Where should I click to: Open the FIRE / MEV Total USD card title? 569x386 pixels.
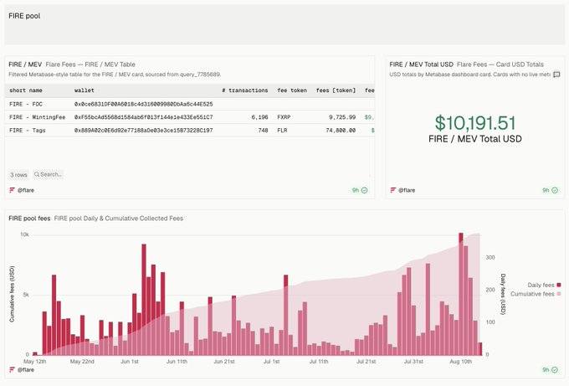pos(421,64)
